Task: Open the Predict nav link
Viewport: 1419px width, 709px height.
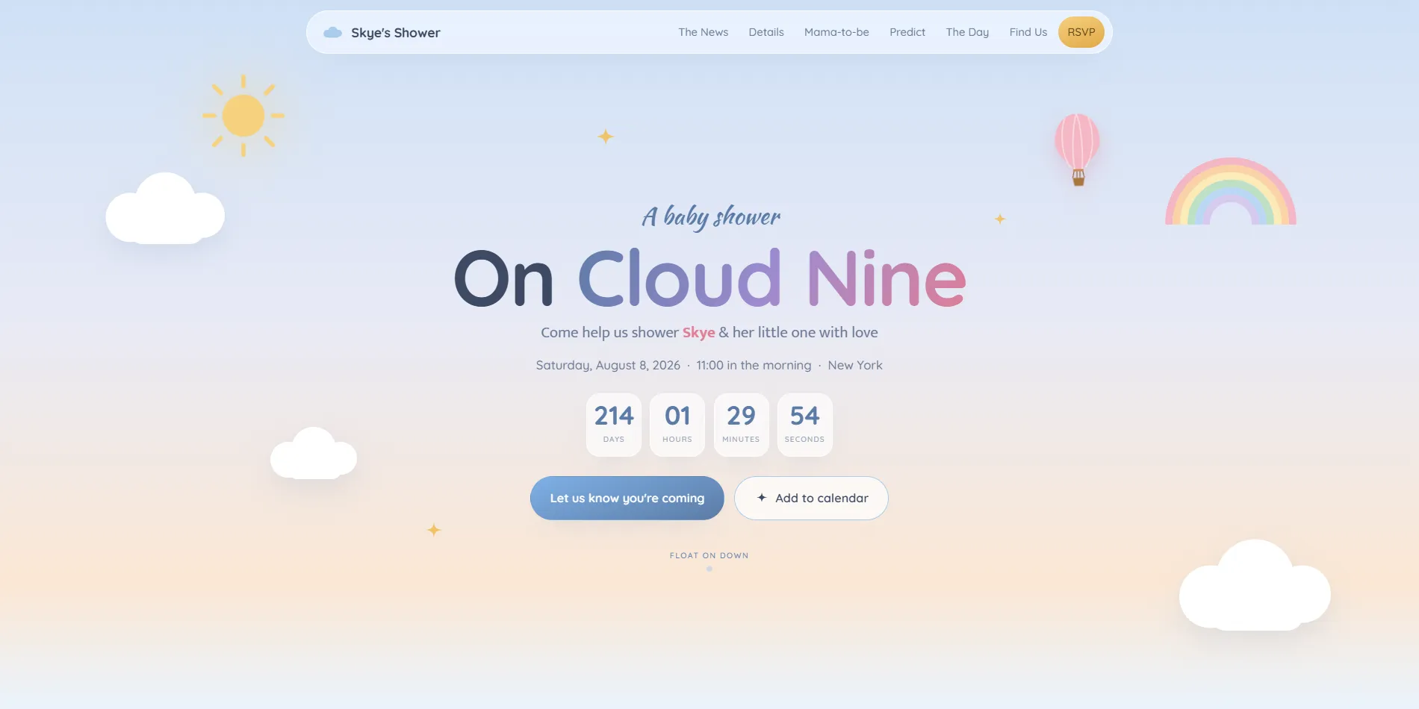Action: [x=907, y=32]
